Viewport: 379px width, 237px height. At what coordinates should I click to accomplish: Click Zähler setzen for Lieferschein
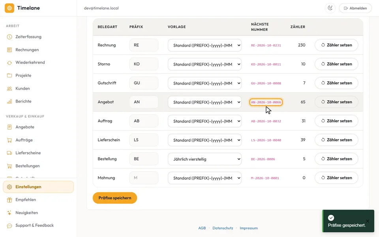336,140
